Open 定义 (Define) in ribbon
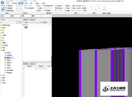Image resolution: width=132 pixels, height=97 pixels. (x=39, y=6)
